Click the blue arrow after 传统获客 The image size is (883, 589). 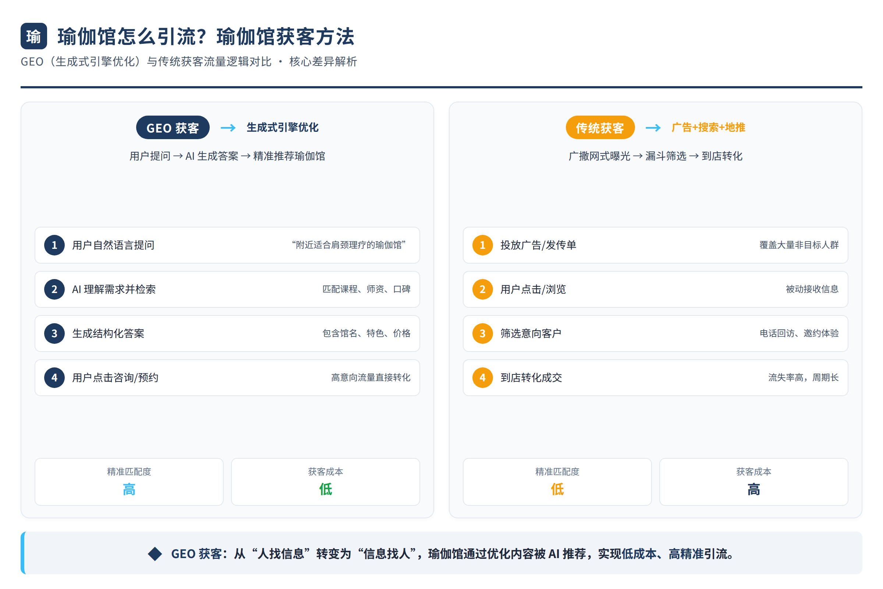coord(653,128)
